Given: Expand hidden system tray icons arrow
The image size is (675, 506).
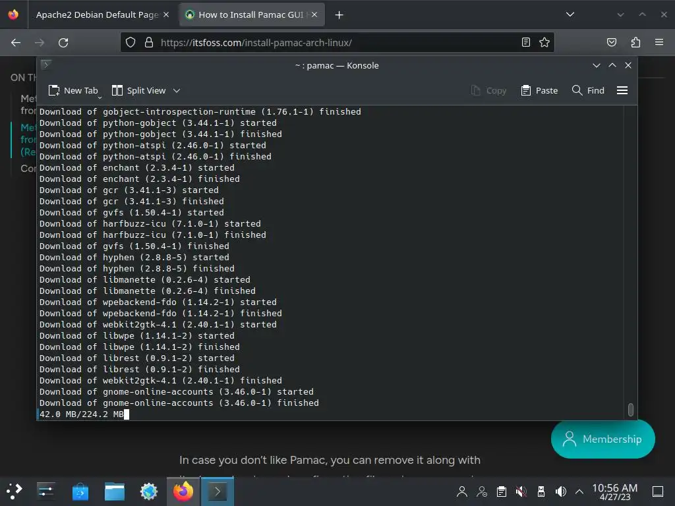Looking at the screenshot, I should point(579,492).
